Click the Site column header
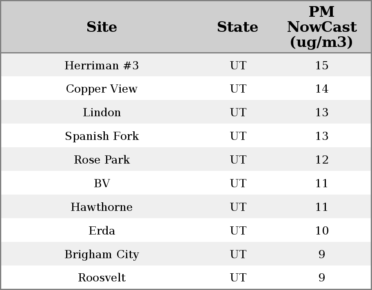Viewport: 372px width, 290px height. click(102, 27)
